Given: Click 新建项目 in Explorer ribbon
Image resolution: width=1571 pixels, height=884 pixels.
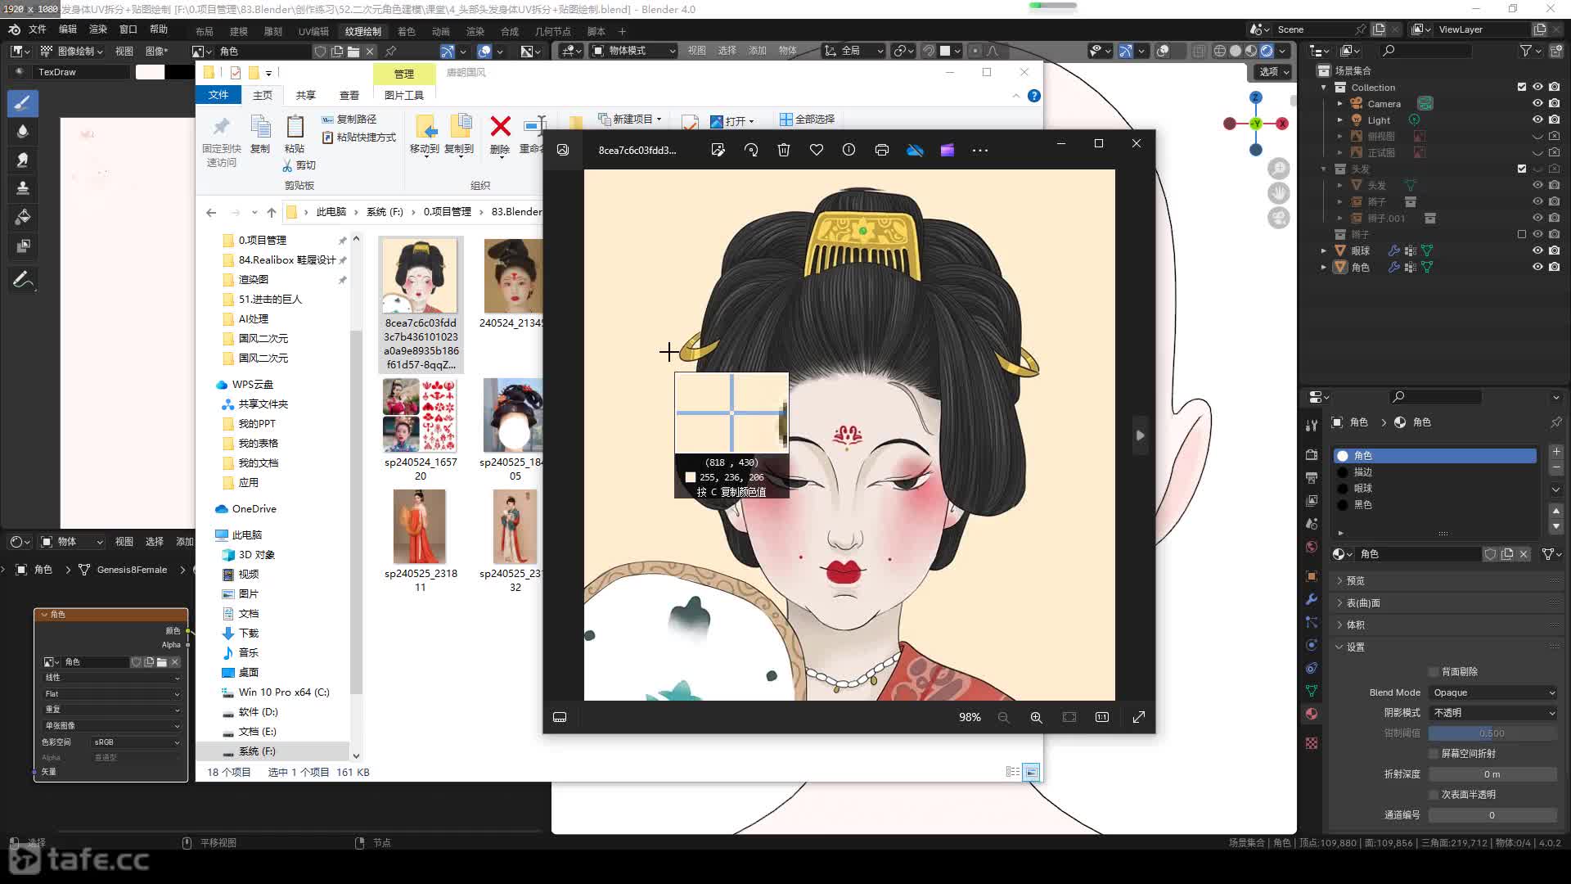Looking at the screenshot, I should pos(629,119).
